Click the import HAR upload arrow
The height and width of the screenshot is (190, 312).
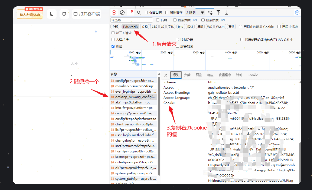pyautogui.click(x=218, y=13)
